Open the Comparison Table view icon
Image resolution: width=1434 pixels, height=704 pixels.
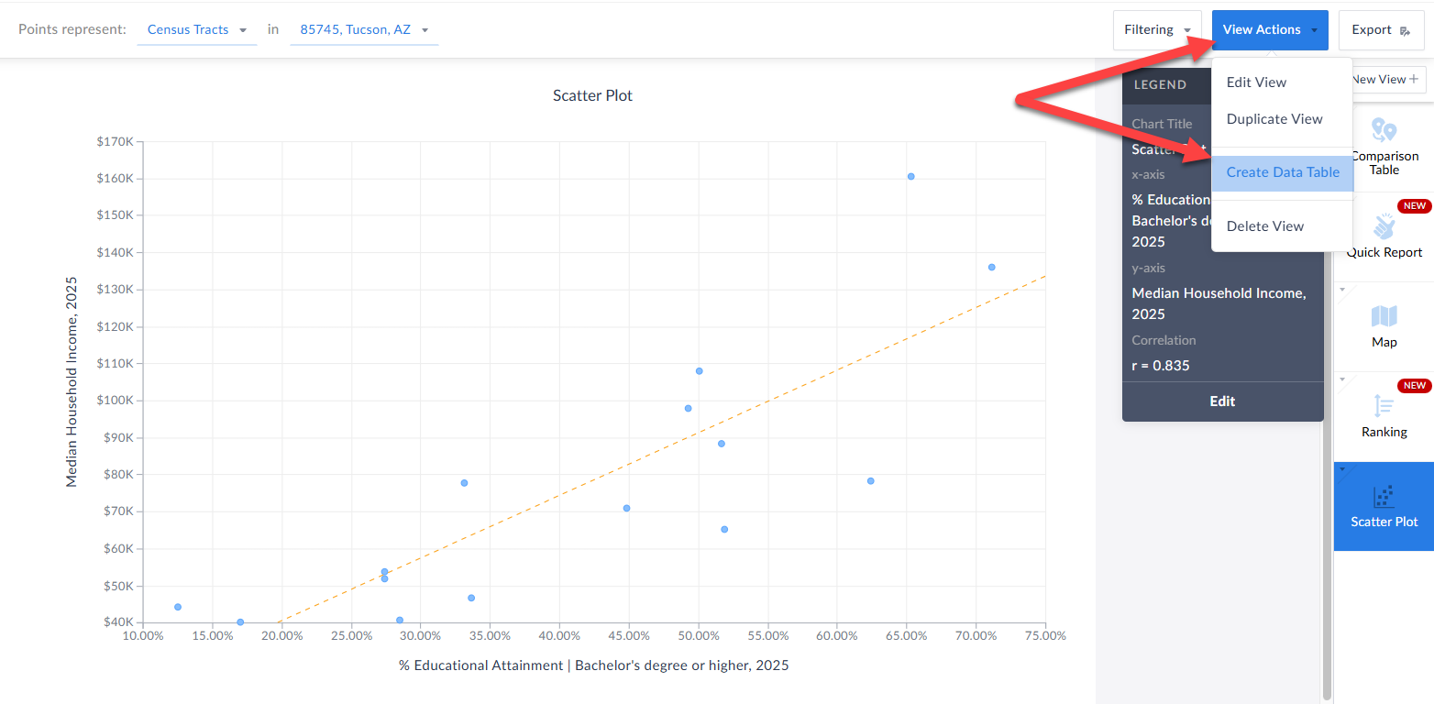coord(1384,131)
